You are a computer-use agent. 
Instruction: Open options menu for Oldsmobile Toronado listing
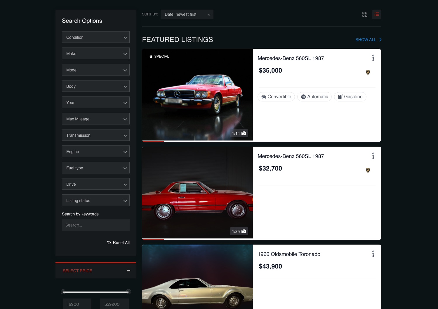(373, 254)
